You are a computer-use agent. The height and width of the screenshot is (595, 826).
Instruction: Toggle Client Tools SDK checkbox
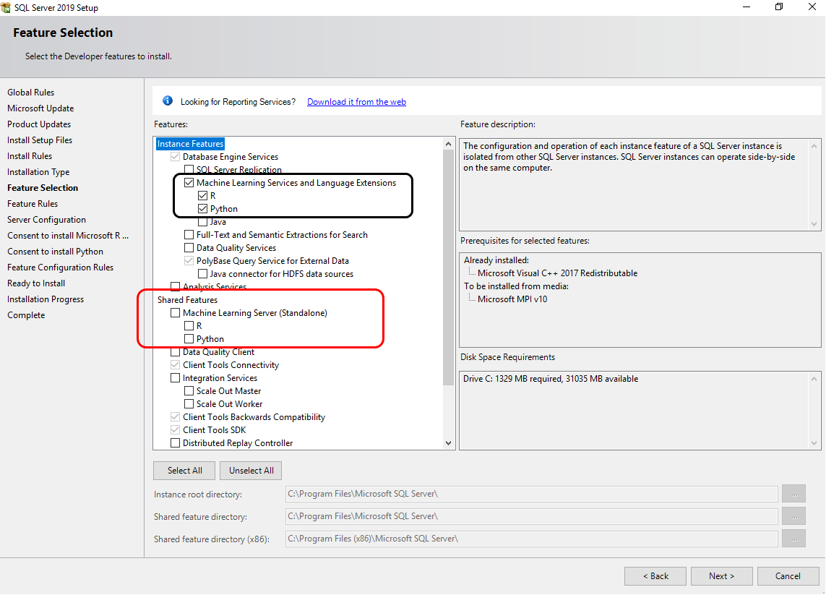[x=176, y=430]
